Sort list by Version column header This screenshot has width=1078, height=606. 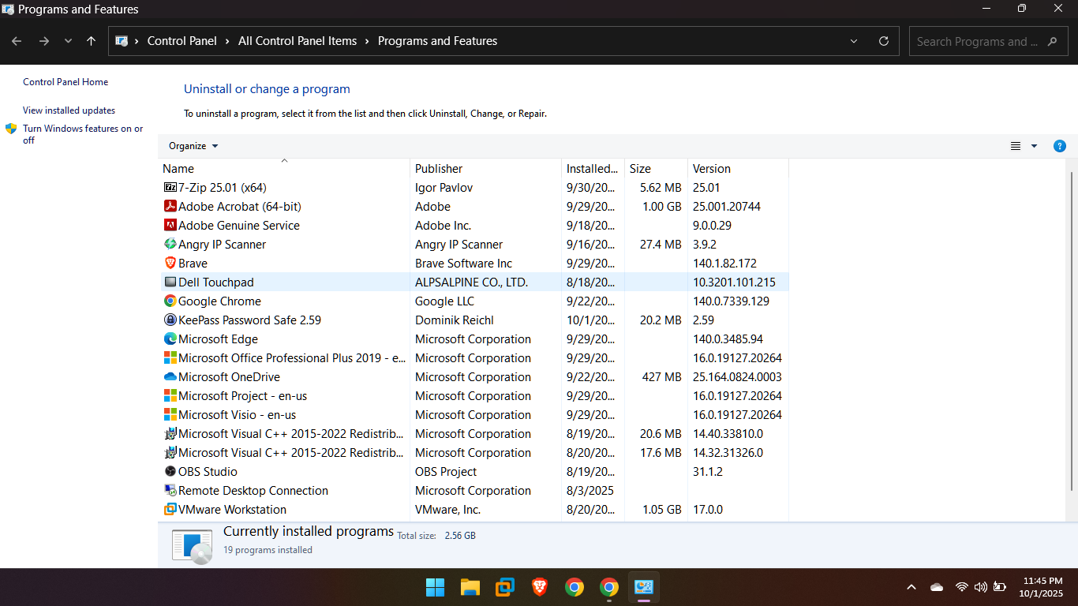click(x=711, y=169)
